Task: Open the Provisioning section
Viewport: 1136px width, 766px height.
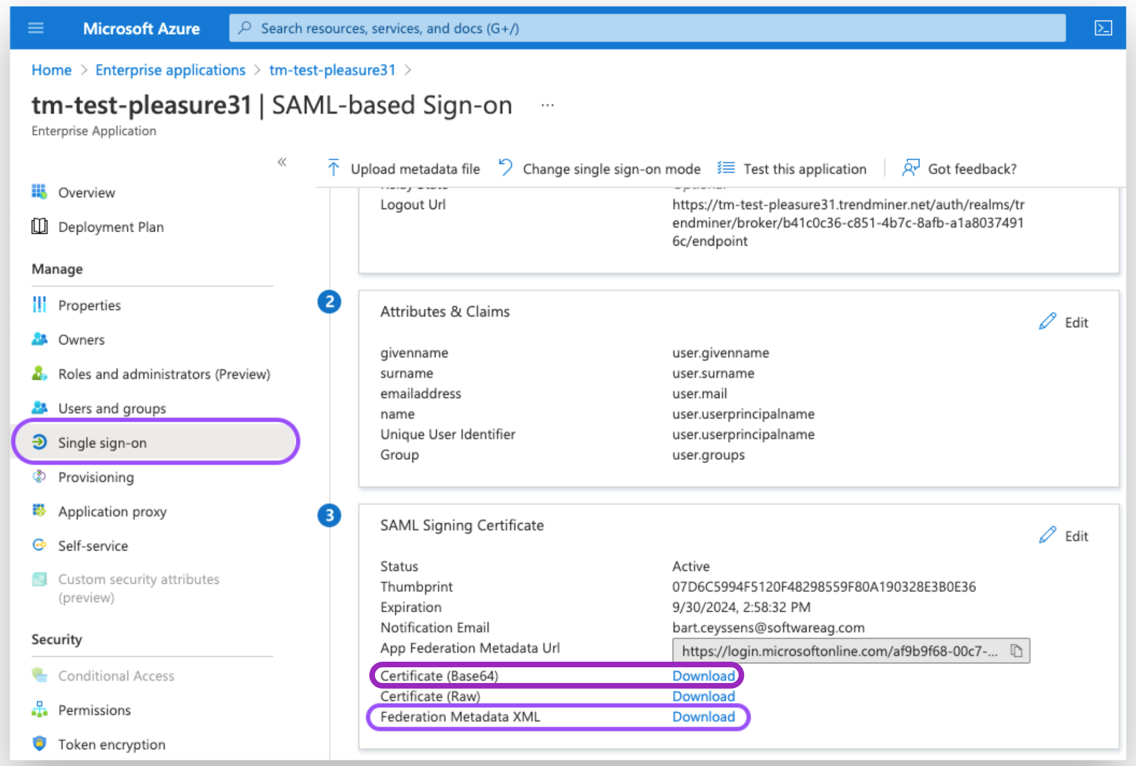Action: coord(96,477)
